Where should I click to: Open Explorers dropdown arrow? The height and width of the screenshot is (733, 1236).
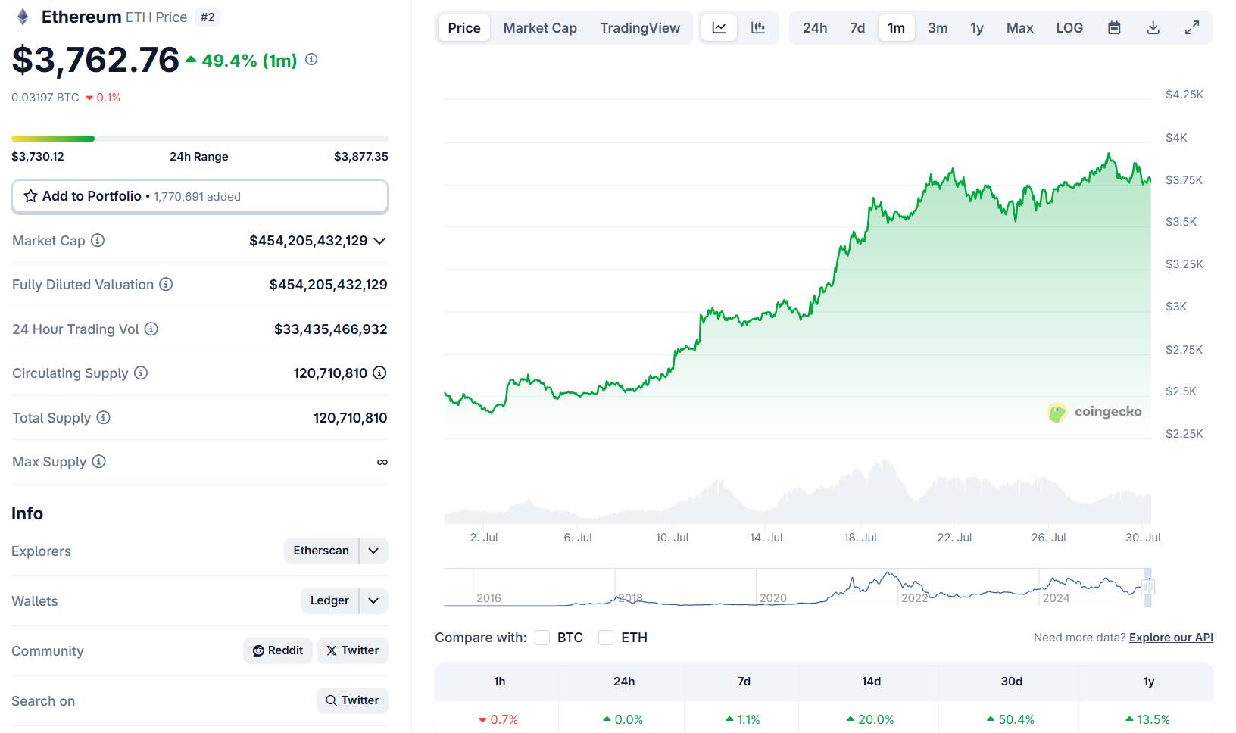click(373, 551)
